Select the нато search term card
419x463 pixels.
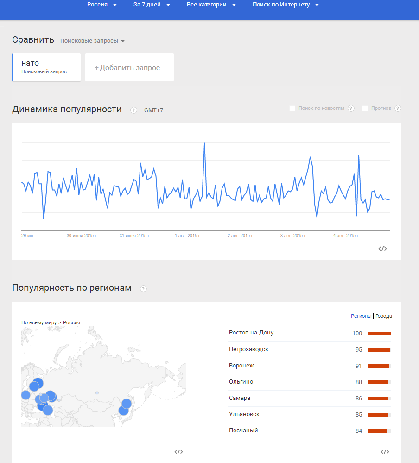click(x=46, y=67)
